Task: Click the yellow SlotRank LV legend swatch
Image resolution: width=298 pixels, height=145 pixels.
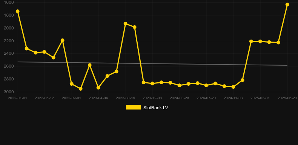Action: coord(134,107)
